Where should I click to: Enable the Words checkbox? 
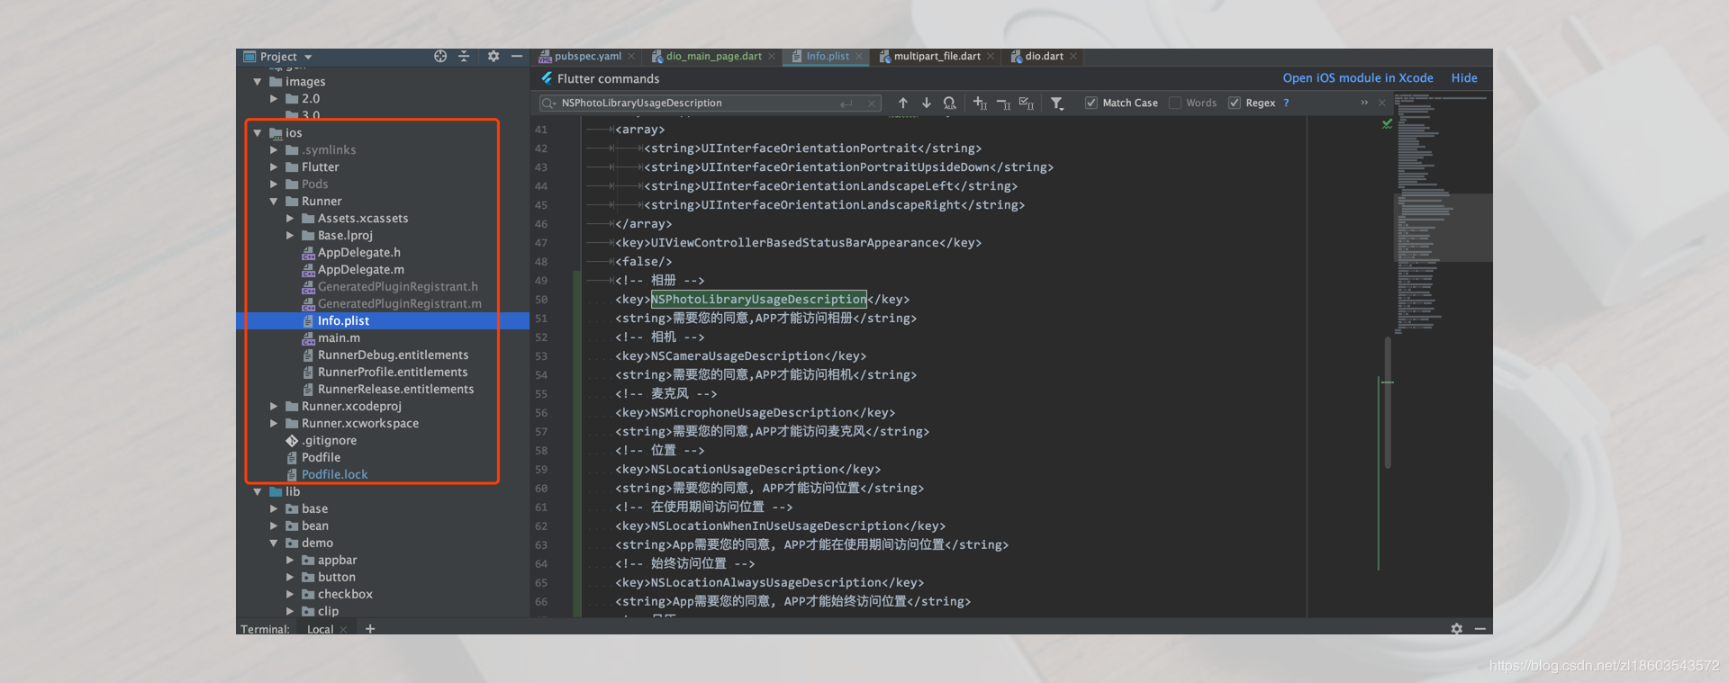point(1175,103)
